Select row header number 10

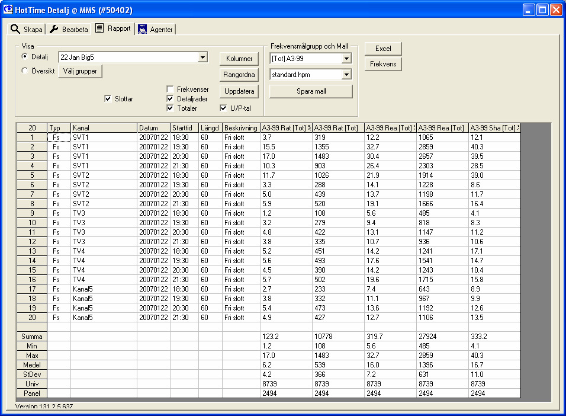pyautogui.click(x=32, y=223)
